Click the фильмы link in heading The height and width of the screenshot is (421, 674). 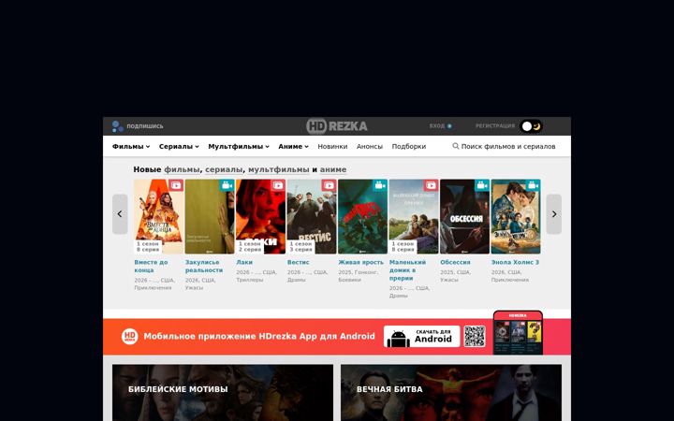tap(182, 169)
